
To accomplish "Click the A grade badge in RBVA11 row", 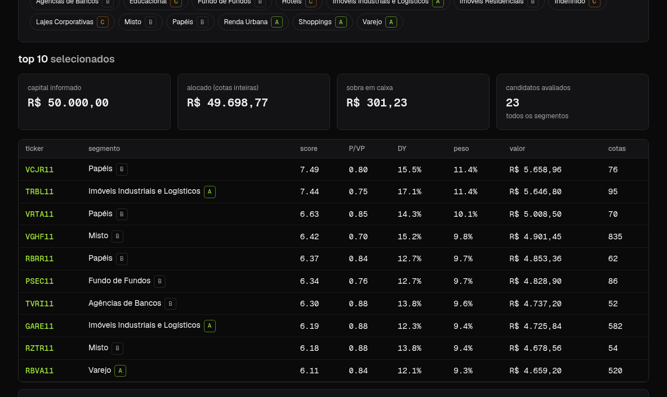I will click(x=121, y=371).
